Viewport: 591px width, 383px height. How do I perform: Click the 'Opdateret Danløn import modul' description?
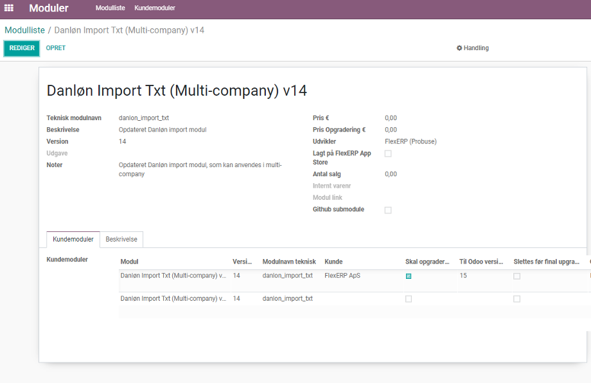click(x=163, y=130)
